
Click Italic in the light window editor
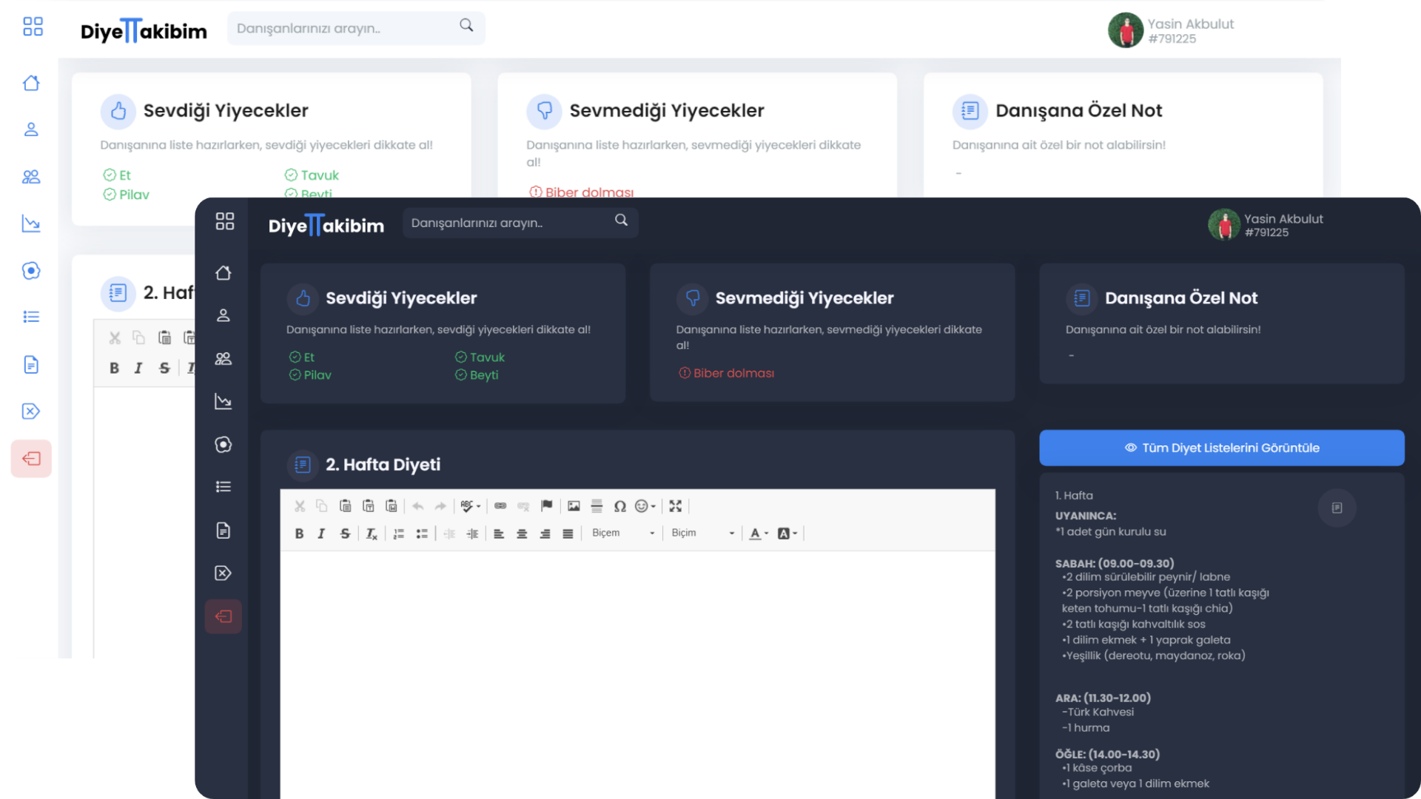click(138, 368)
